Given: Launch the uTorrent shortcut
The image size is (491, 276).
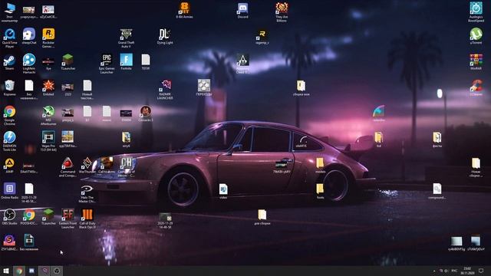Looking at the screenshot, I should click(476, 36).
